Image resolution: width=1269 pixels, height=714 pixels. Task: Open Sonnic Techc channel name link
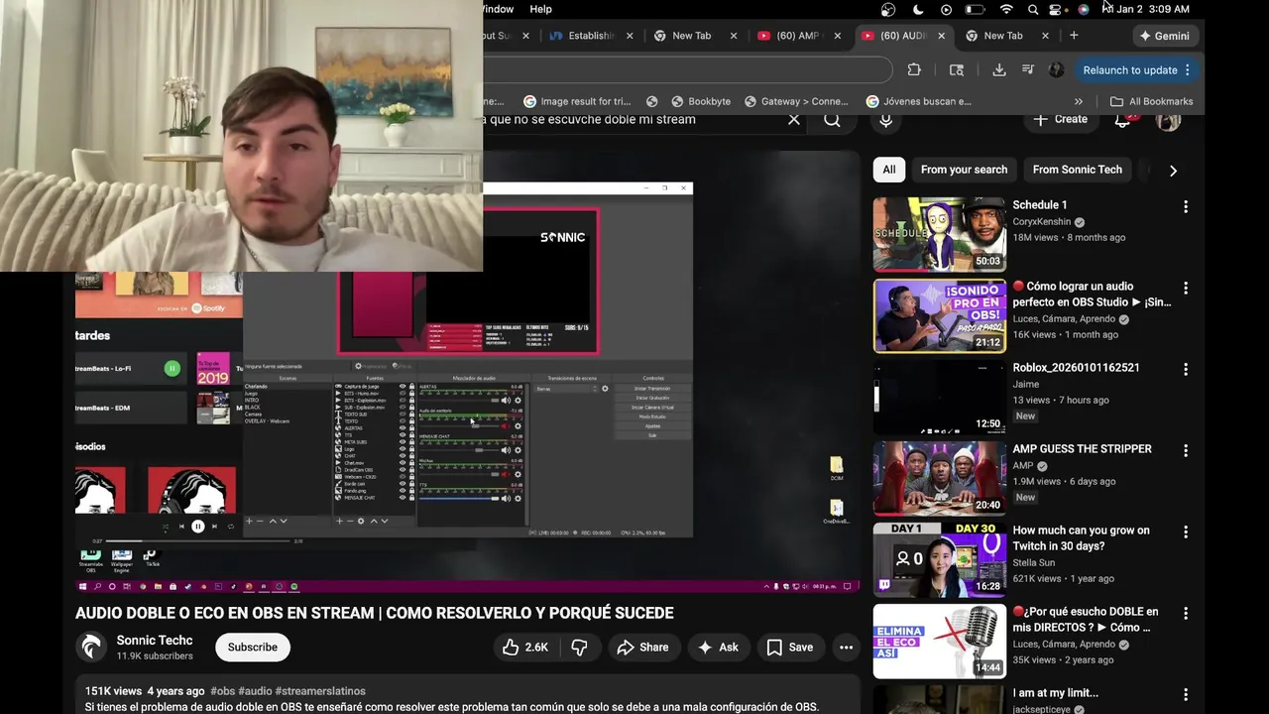click(155, 641)
